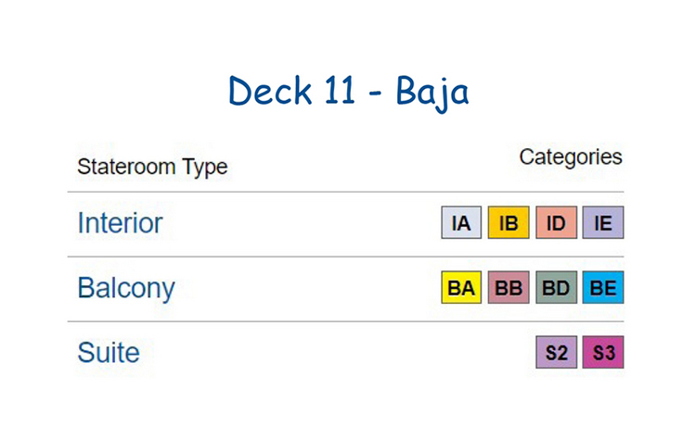This screenshot has width=696, height=426.
Task: Open the Suite stateroom type link
Action: click(x=109, y=353)
